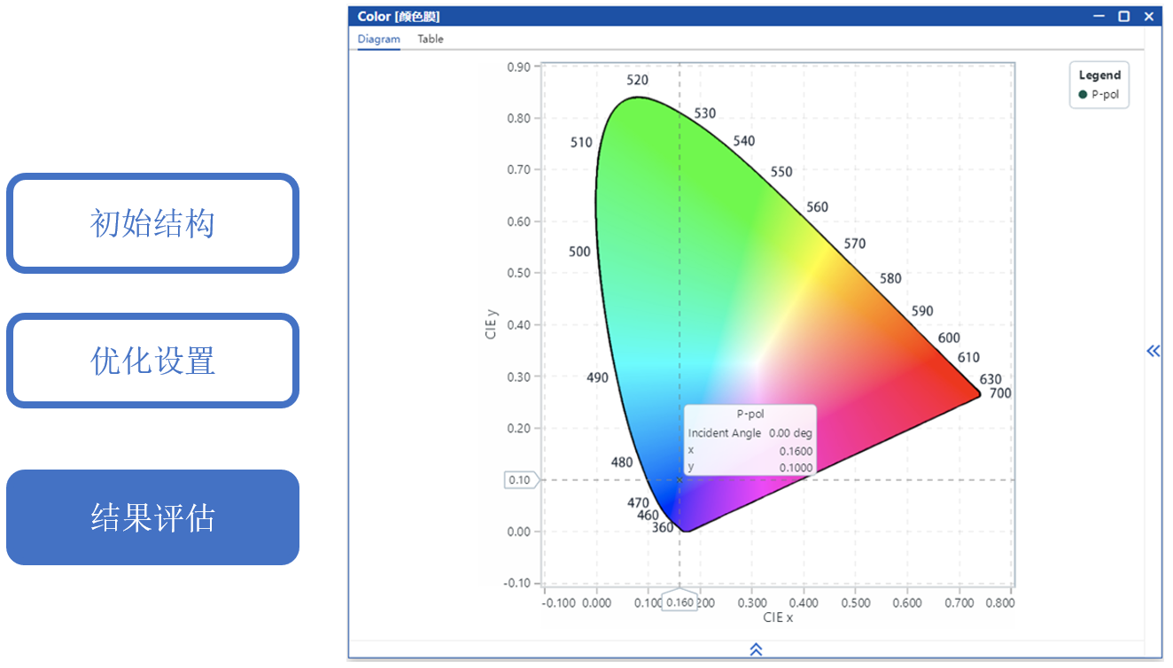Select the 结果评估 button
This screenshot has width=1173, height=668.
click(x=152, y=517)
